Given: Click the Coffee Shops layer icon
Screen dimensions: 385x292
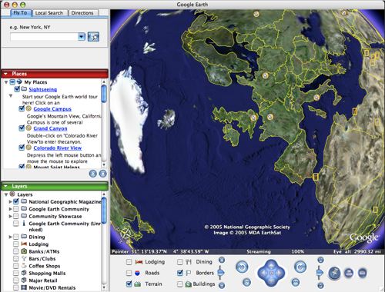Looking at the screenshot, I should coord(24,266).
